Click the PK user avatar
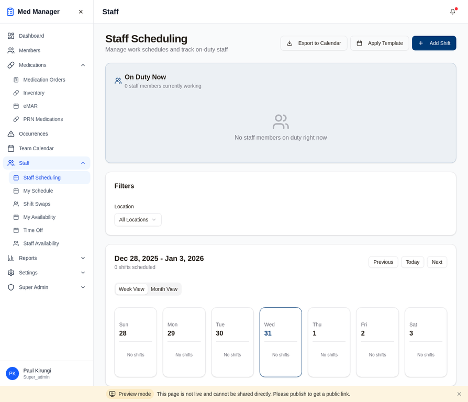Screen dimensions: 468x402 tap(12, 373)
